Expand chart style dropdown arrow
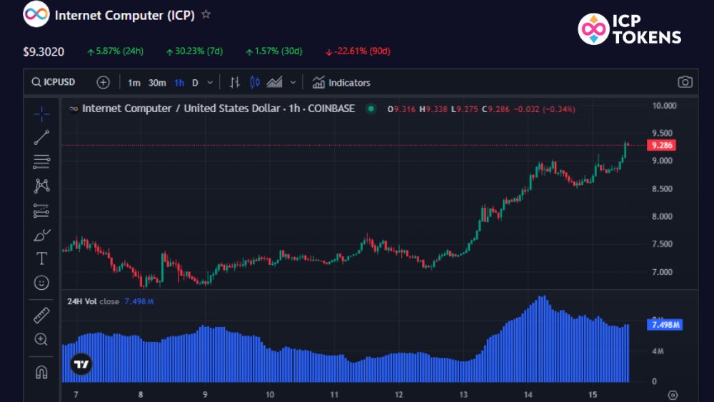The image size is (714, 402). (x=293, y=83)
